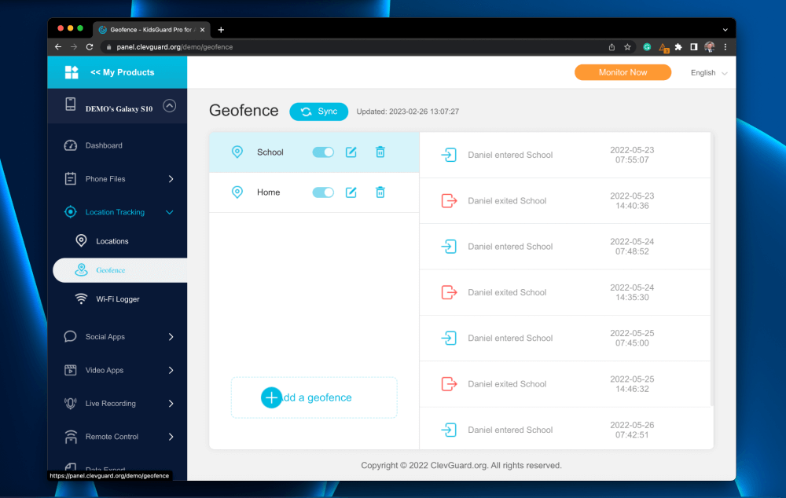Click the School location pin icon
The width and height of the screenshot is (786, 498).
(x=237, y=152)
